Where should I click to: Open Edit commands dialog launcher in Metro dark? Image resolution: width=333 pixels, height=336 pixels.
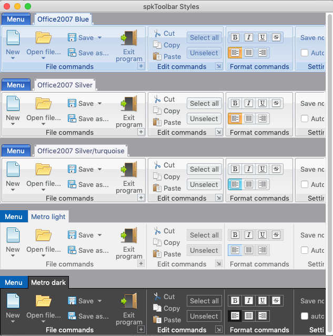tap(219, 329)
